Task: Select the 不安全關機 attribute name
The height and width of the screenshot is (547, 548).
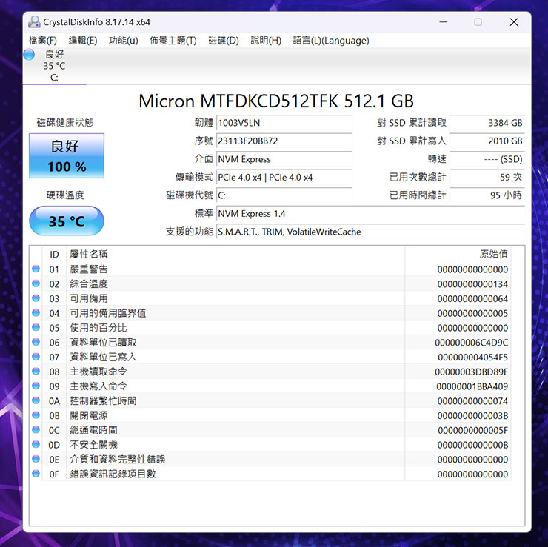Action: [93, 445]
